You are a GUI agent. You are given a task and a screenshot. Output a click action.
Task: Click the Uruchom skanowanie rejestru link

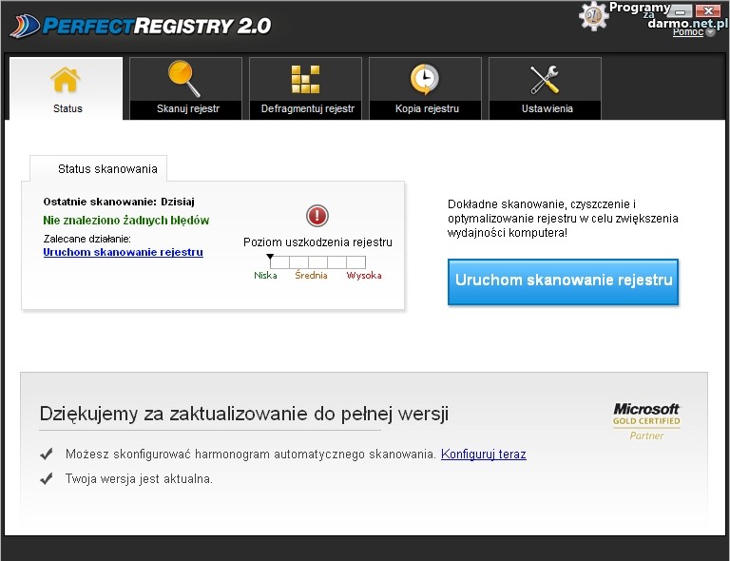(123, 252)
